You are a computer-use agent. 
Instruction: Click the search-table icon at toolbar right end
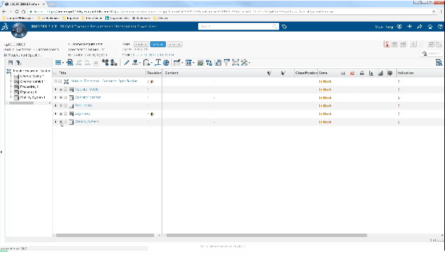point(439,63)
